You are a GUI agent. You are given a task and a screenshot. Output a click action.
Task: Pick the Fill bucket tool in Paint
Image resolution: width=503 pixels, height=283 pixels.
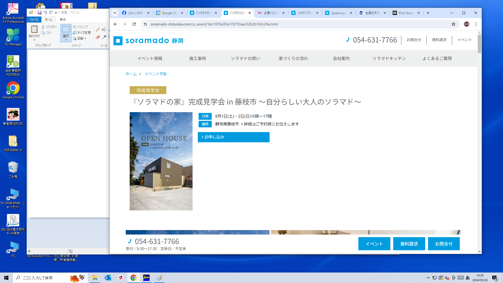[104, 30]
